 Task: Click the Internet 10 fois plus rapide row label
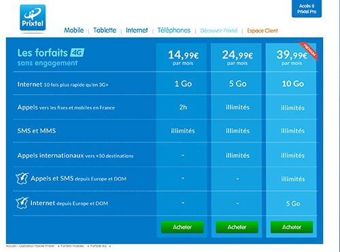[63, 84]
